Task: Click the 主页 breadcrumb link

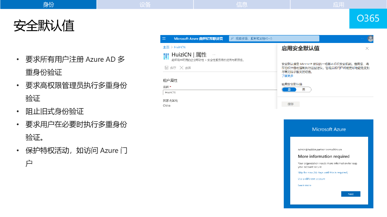Action: point(166,47)
